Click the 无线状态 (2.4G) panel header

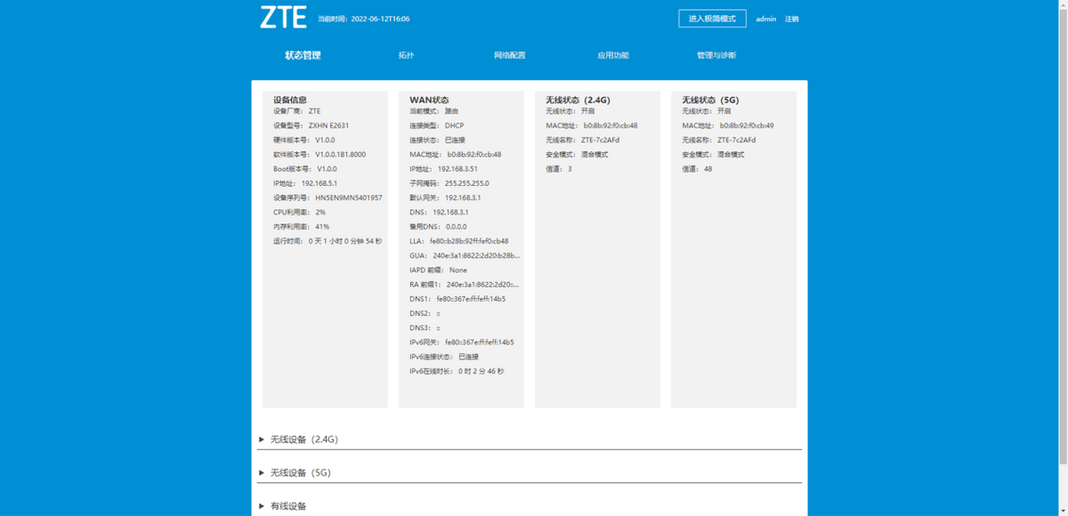click(577, 99)
